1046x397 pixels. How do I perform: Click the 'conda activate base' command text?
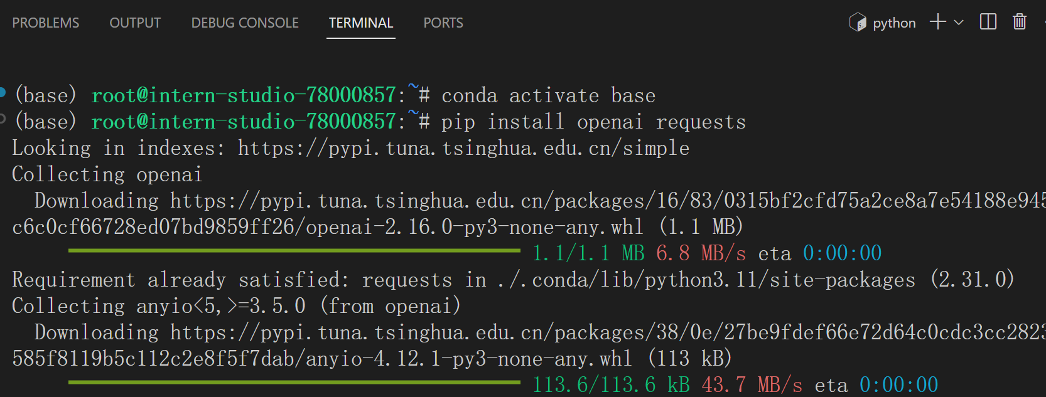pyautogui.click(x=548, y=96)
